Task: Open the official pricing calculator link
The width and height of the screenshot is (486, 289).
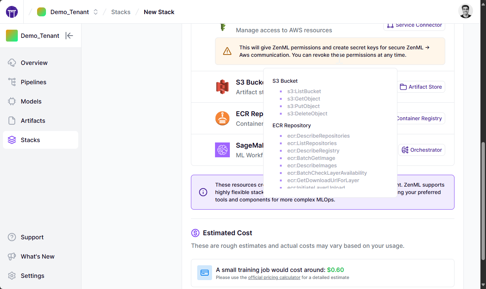Action: tap(274, 277)
